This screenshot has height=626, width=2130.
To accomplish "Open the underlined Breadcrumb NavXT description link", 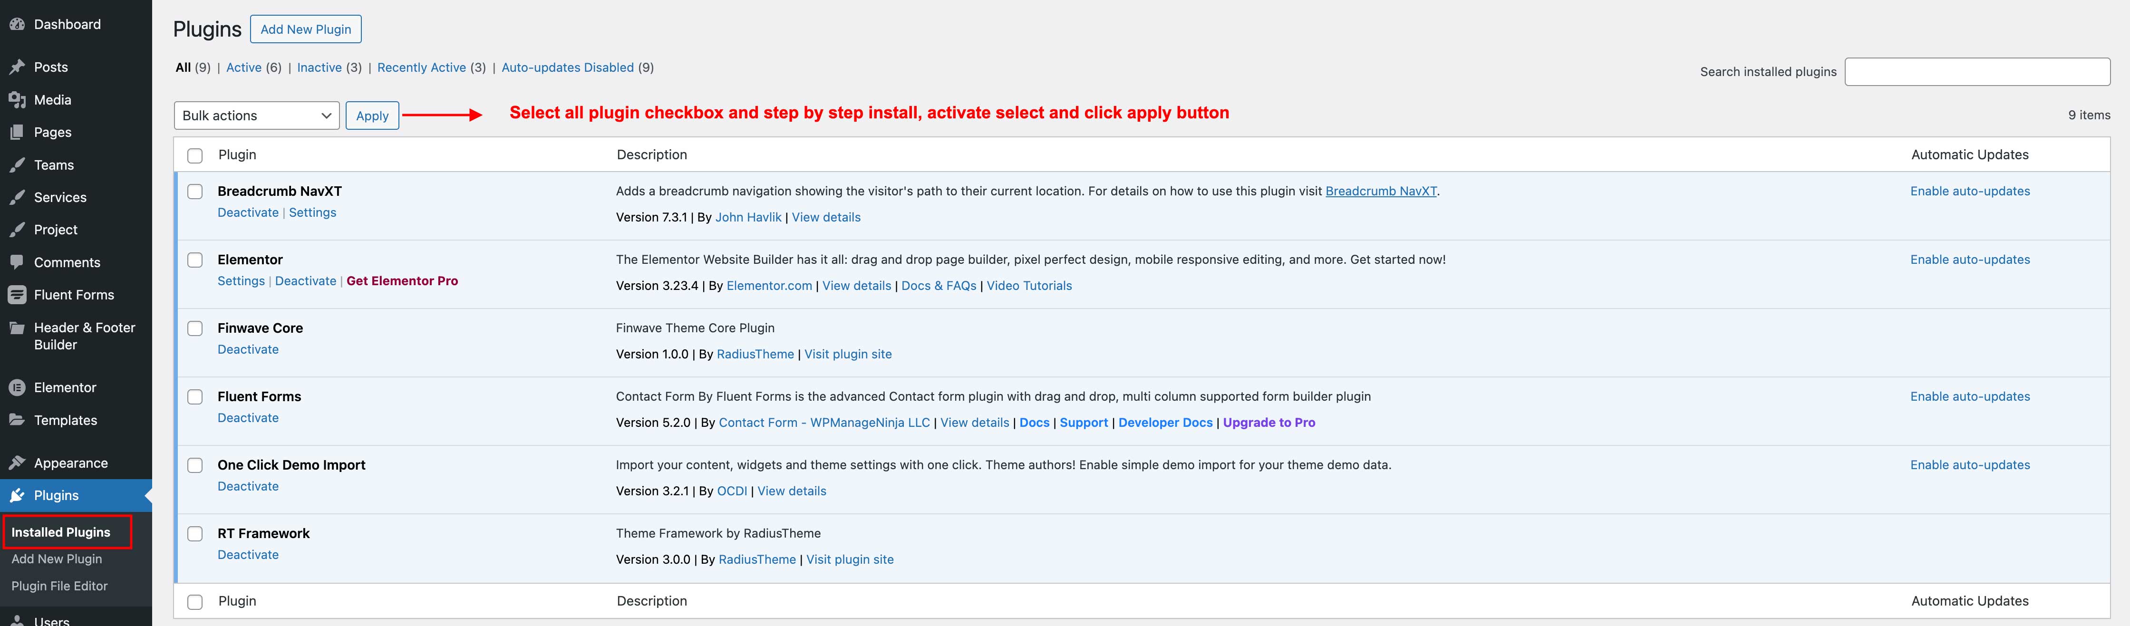I will pyautogui.click(x=1381, y=191).
